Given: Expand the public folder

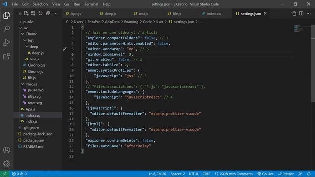Looking at the screenshot, I should click(38, 22).
